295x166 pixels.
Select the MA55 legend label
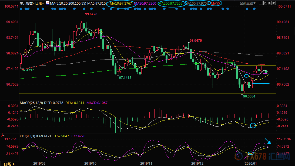215,3
